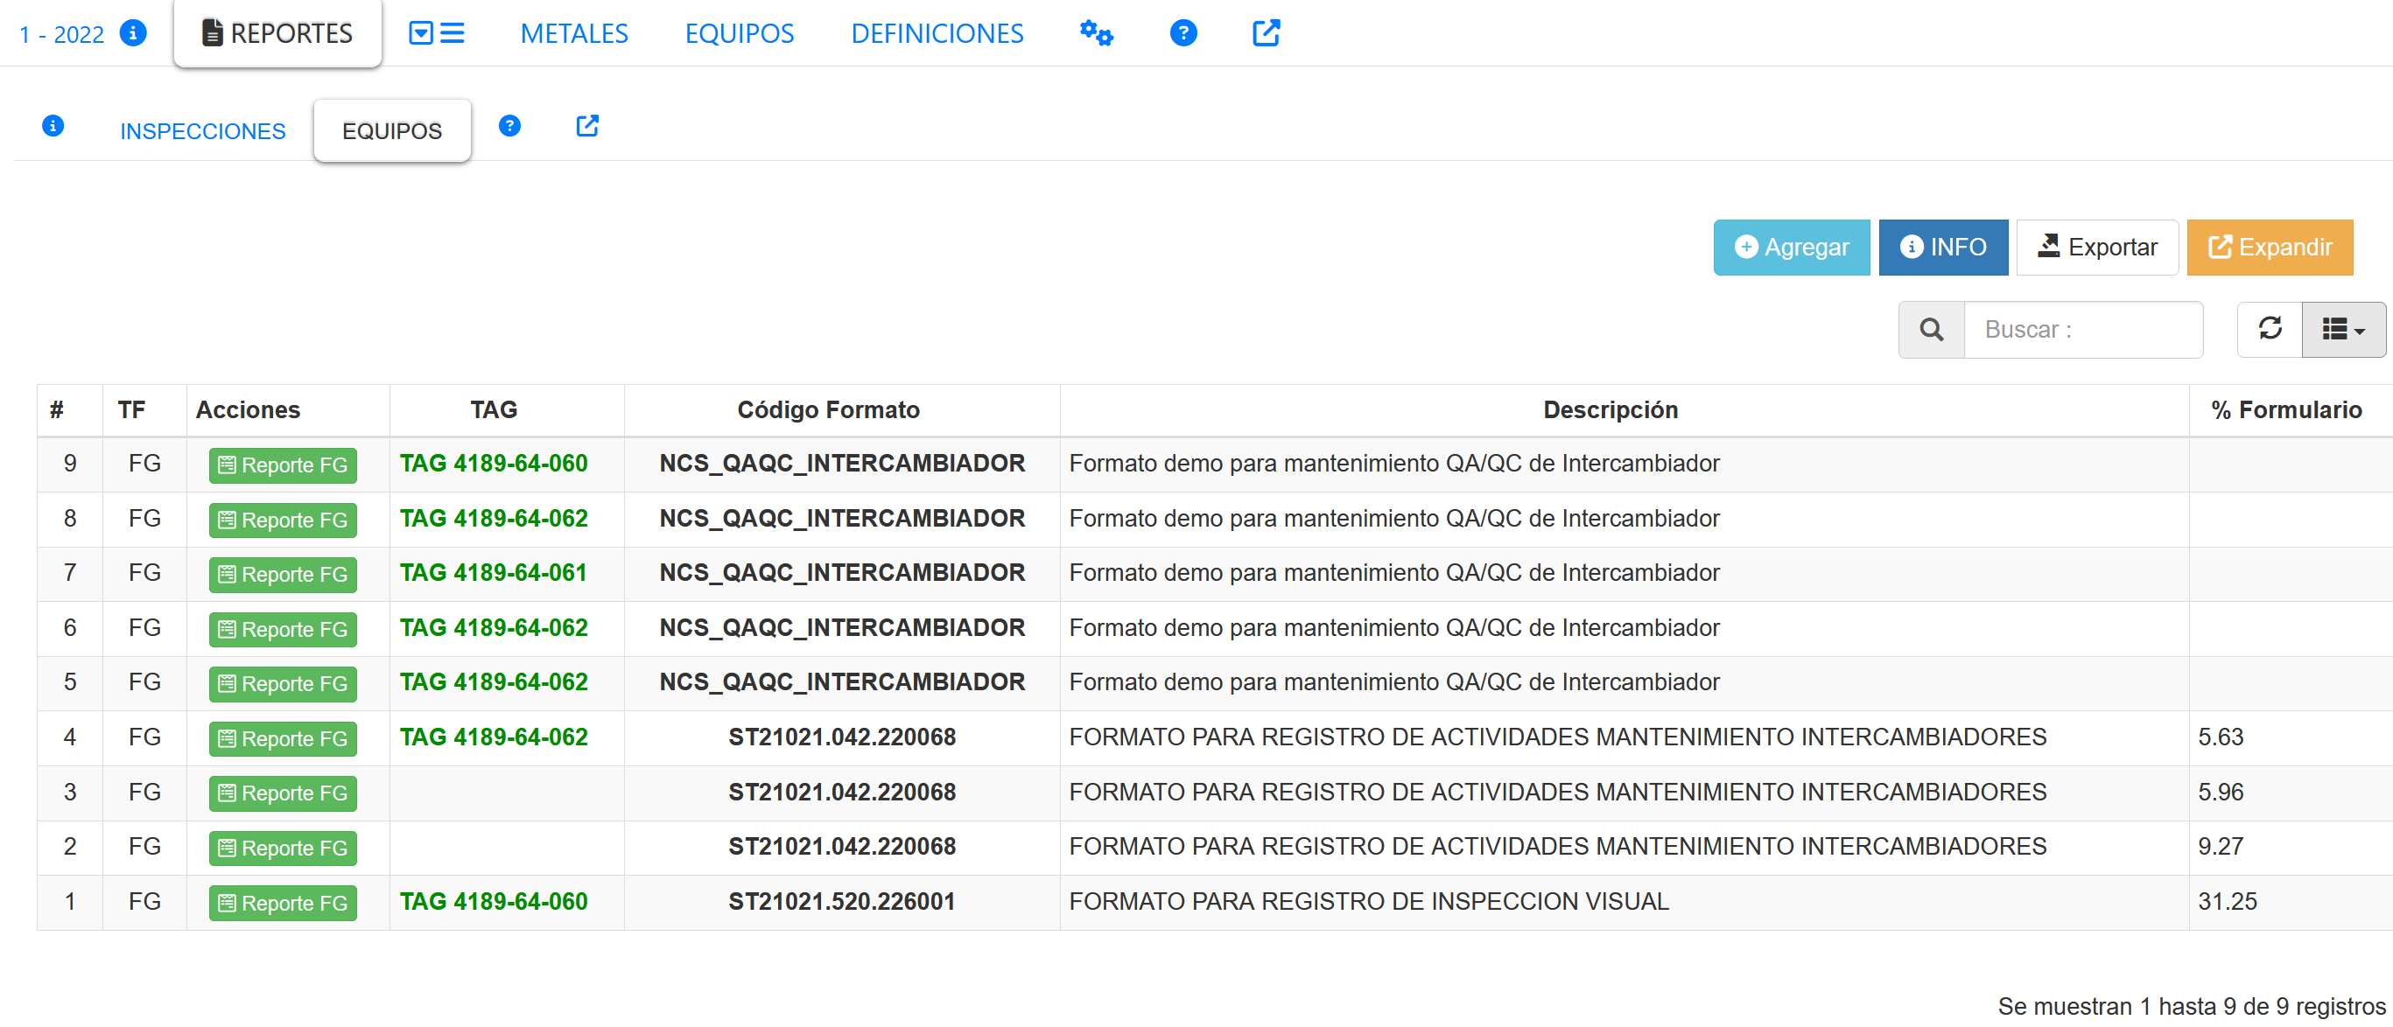Open Reporte FG for row 1
This screenshot has width=2393, height=1027.
[x=283, y=903]
